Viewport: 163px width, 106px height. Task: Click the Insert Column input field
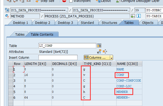pyautogui.click(x=58, y=57)
